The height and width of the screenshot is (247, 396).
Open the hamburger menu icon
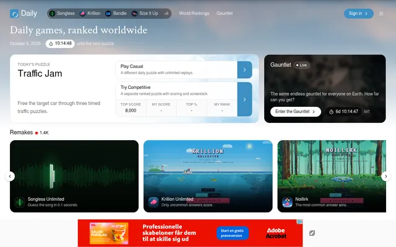tap(381, 14)
